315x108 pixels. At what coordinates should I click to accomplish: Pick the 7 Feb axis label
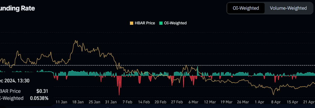[x=127, y=102]
